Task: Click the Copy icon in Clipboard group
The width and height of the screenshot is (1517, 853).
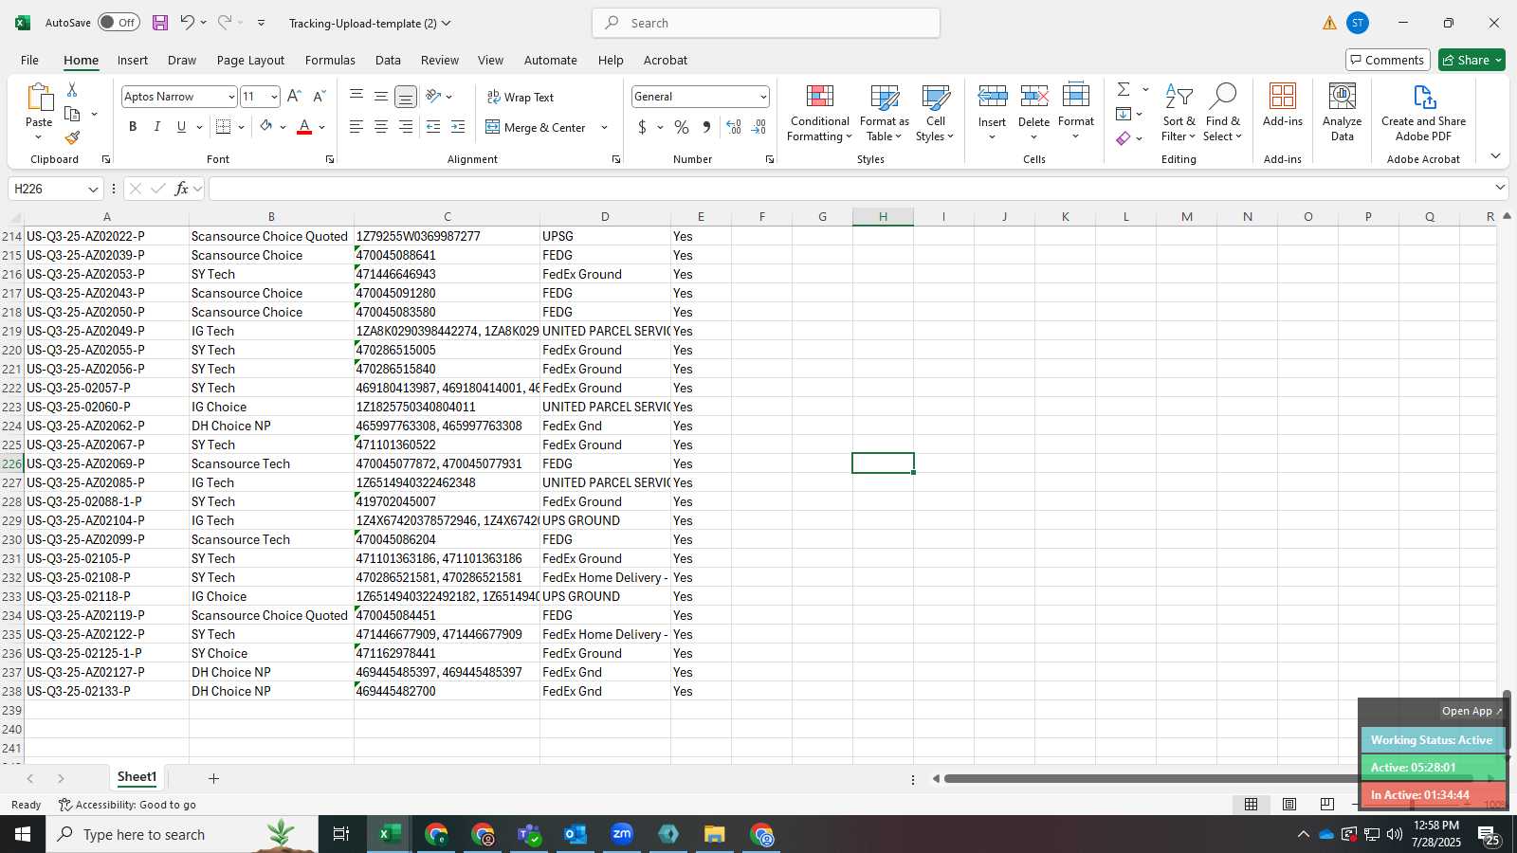Action: pyautogui.click(x=72, y=114)
